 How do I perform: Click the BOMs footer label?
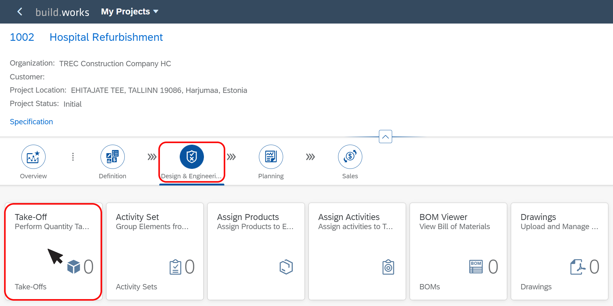tap(430, 287)
